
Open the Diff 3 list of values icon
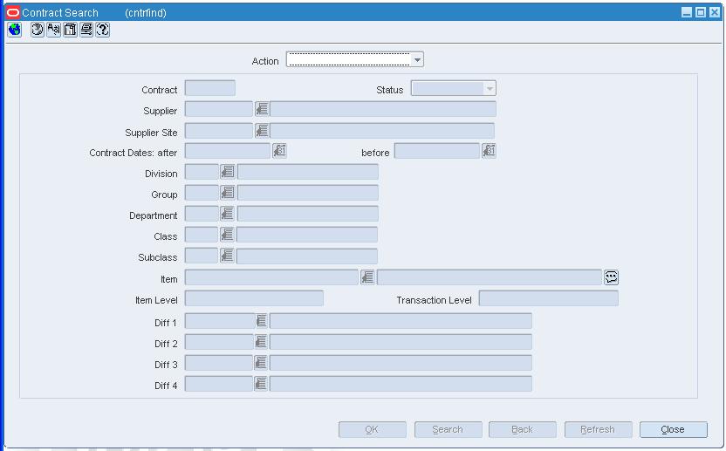(261, 363)
